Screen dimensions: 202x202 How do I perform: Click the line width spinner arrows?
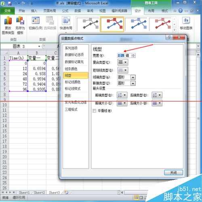[x=133, y=55]
